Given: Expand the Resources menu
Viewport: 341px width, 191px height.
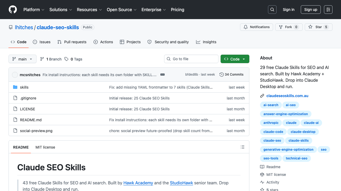Looking at the screenshot, I should point(89,10).
